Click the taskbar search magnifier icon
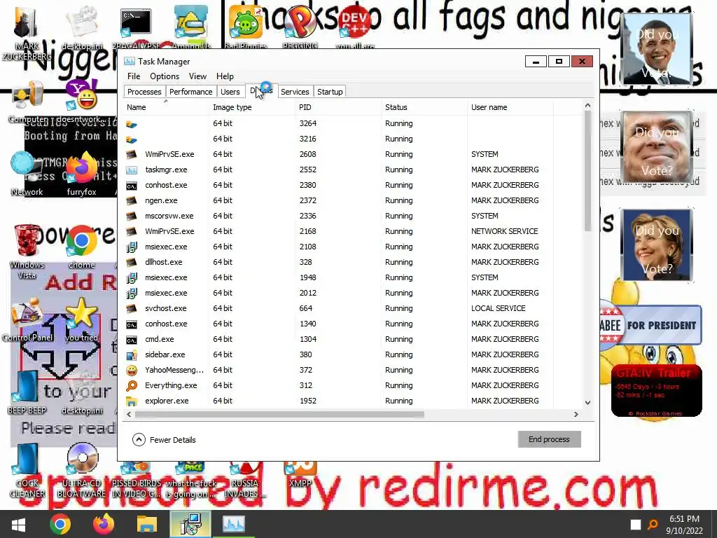The width and height of the screenshot is (717, 538). coord(653,525)
